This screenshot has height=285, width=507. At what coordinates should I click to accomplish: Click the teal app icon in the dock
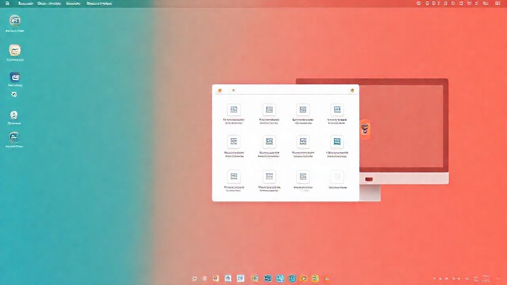(x=292, y=278)
